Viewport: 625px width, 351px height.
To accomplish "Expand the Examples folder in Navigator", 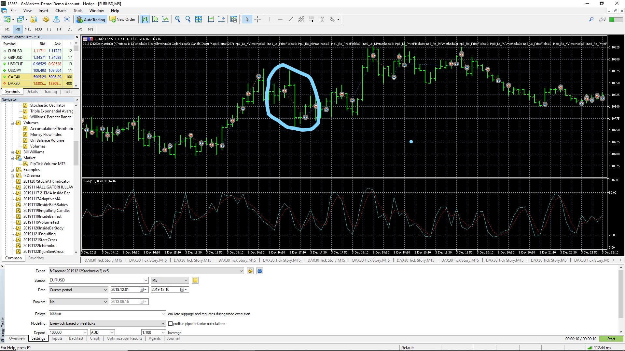I will pos(12,170).
